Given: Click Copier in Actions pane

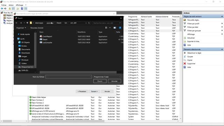Looking at the screenshot, I should click(x=190, y=60).
